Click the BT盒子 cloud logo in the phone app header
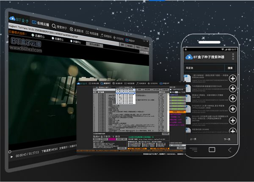254x182 pixels. (189, 57)
